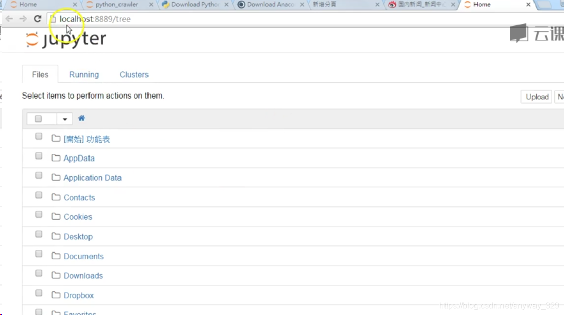This screenshot has height=315, width=564.
Task: Close the first Home tab
Action: tap(75, 4)
